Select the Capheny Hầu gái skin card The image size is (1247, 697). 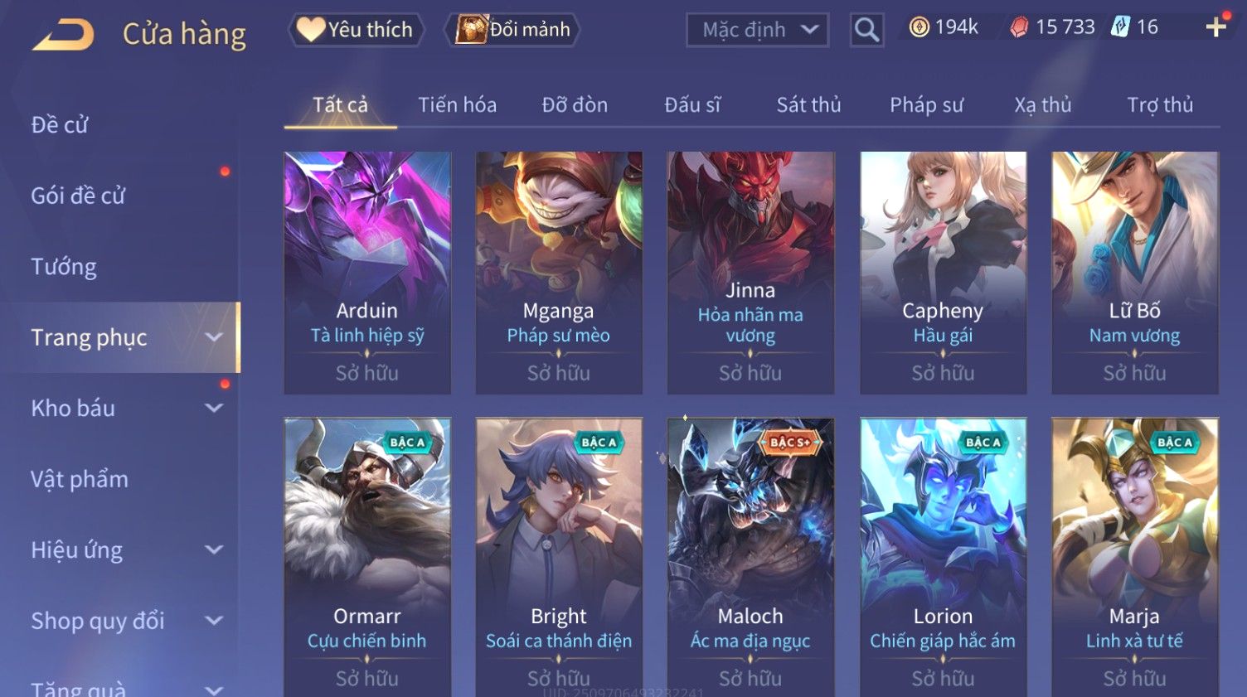point(943,273)
